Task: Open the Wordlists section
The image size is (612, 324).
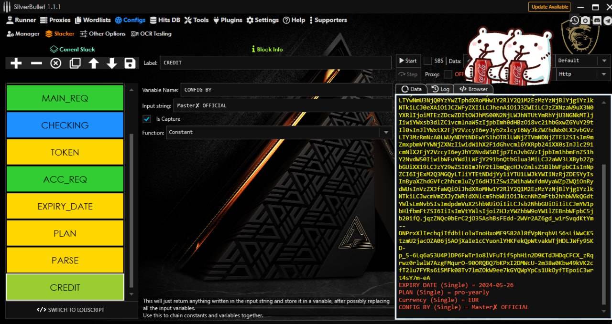Action: (x=92, y=20)
